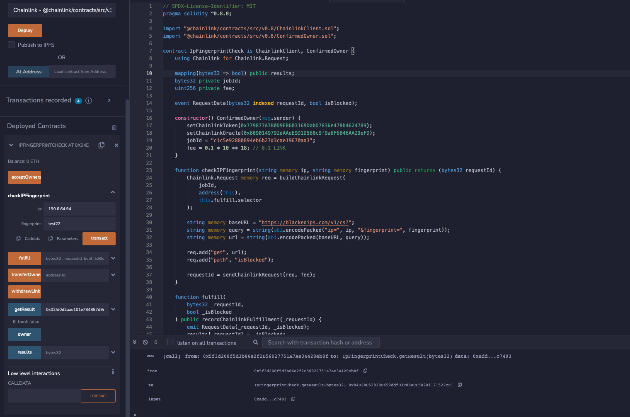Click the 'Balance: 0 ETH' text

pos(24,161)
